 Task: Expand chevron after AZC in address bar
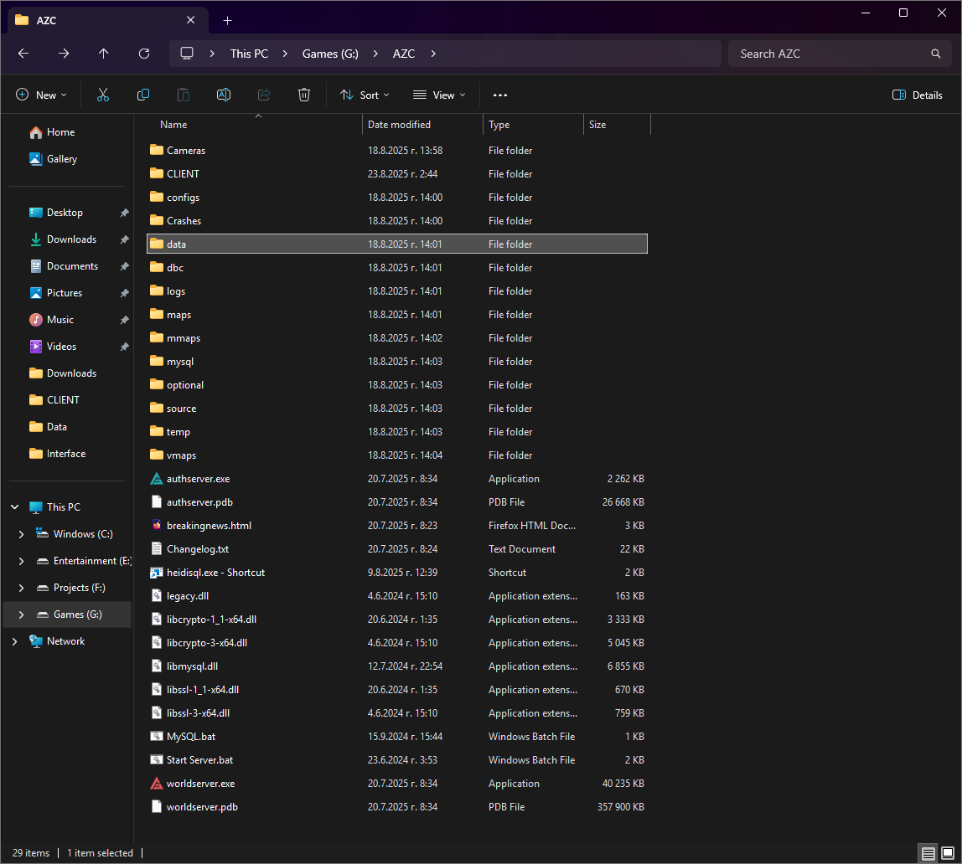point(433,54)
